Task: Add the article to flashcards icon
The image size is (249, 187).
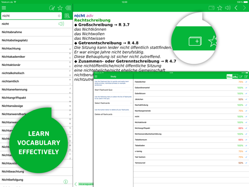Action: (212, 8)
